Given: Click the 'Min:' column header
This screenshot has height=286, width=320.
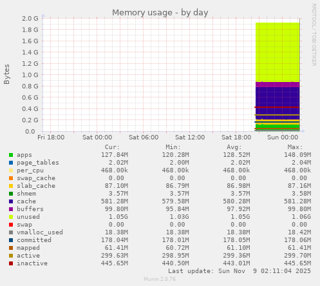Looking at the screenshot, I should [173, 147].
